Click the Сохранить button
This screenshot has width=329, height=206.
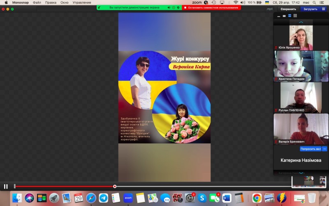[288, 9]
